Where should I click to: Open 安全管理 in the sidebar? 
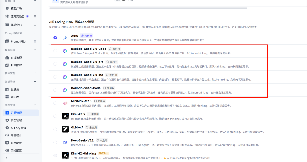[16, 120]
